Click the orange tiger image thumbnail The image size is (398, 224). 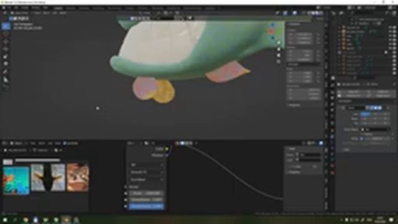coord(78,177)
